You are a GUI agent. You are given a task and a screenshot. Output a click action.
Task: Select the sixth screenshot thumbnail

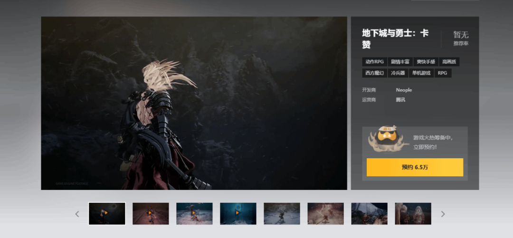pyautogui.click(x=325, y=213)
